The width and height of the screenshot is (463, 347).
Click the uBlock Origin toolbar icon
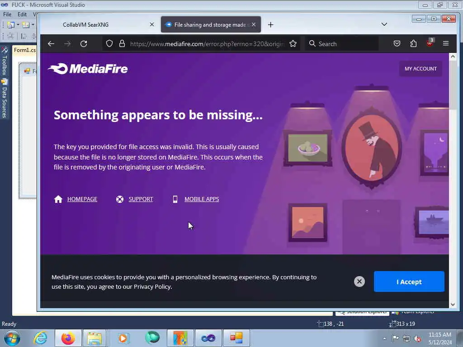[x=430, y=43]
